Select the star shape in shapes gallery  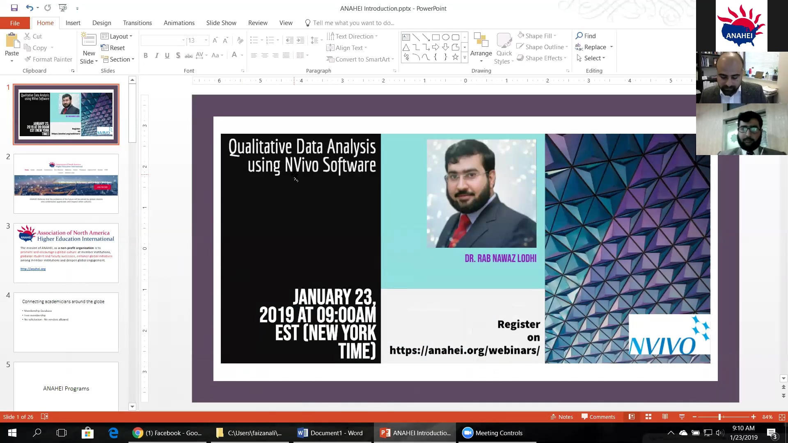(455, 57)
